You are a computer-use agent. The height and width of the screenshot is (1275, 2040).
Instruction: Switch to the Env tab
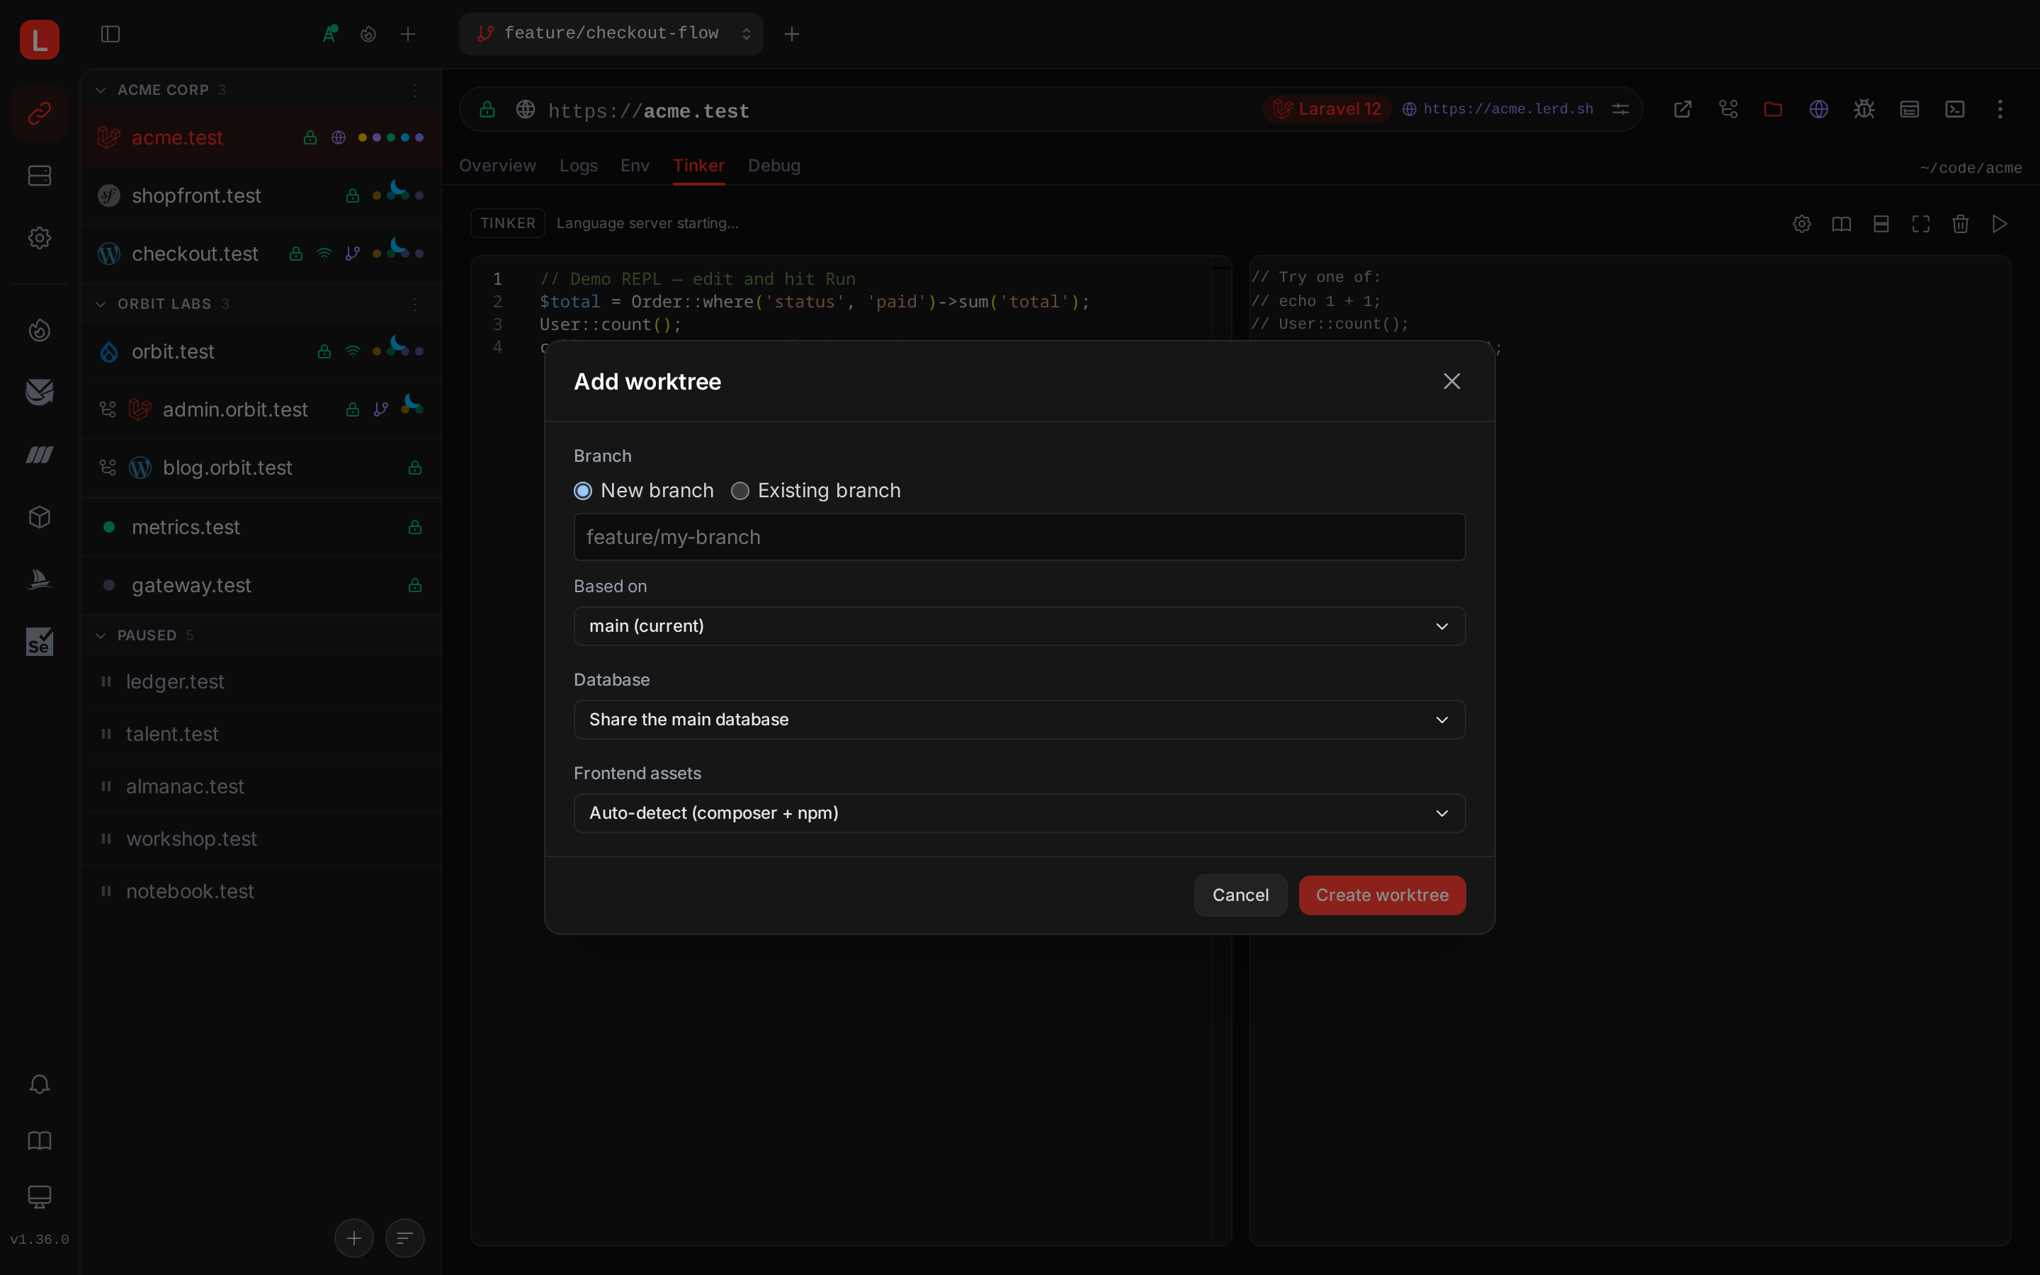635,166
